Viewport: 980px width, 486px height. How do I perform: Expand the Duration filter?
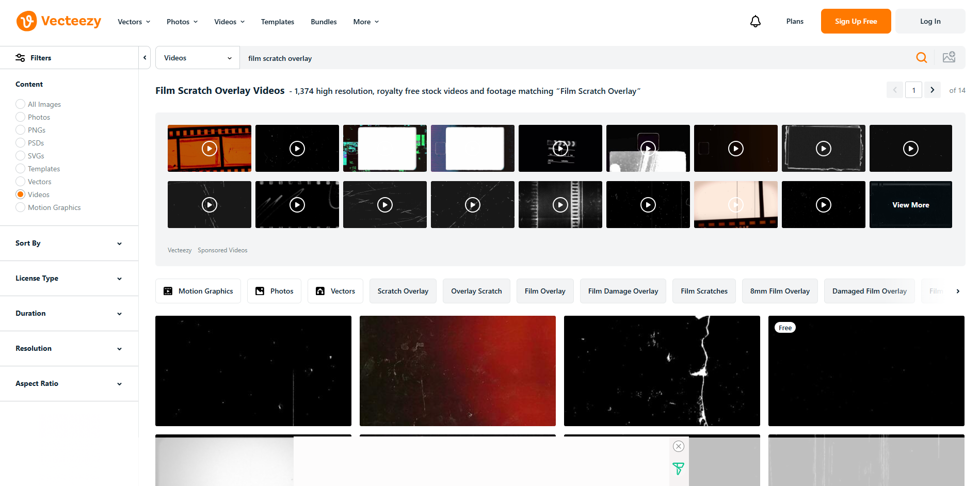(69, 313)
